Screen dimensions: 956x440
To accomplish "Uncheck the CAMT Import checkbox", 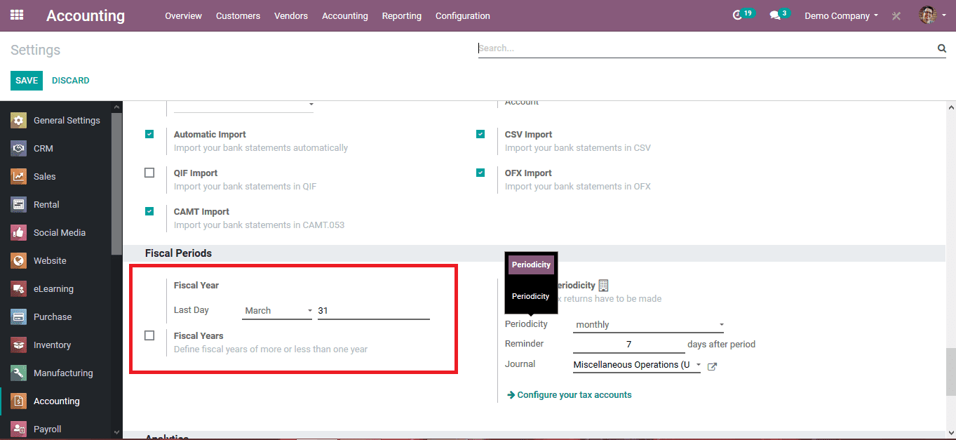I will (149, 211).
